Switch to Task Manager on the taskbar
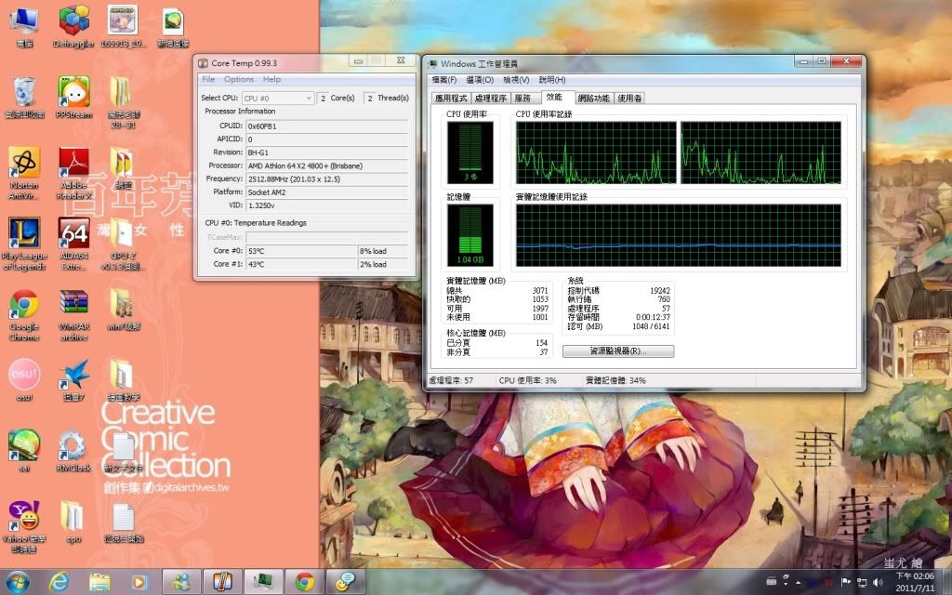Viewport: 952px width, 595px height. (263, 582)
